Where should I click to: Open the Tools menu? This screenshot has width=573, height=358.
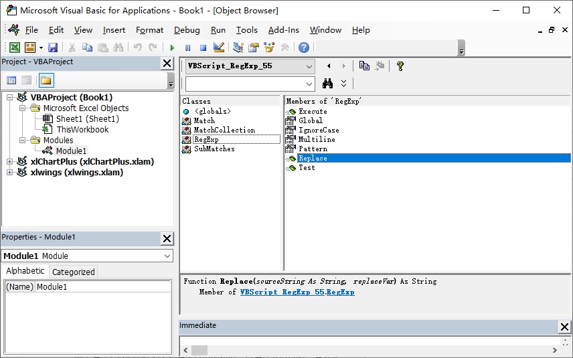246,30
